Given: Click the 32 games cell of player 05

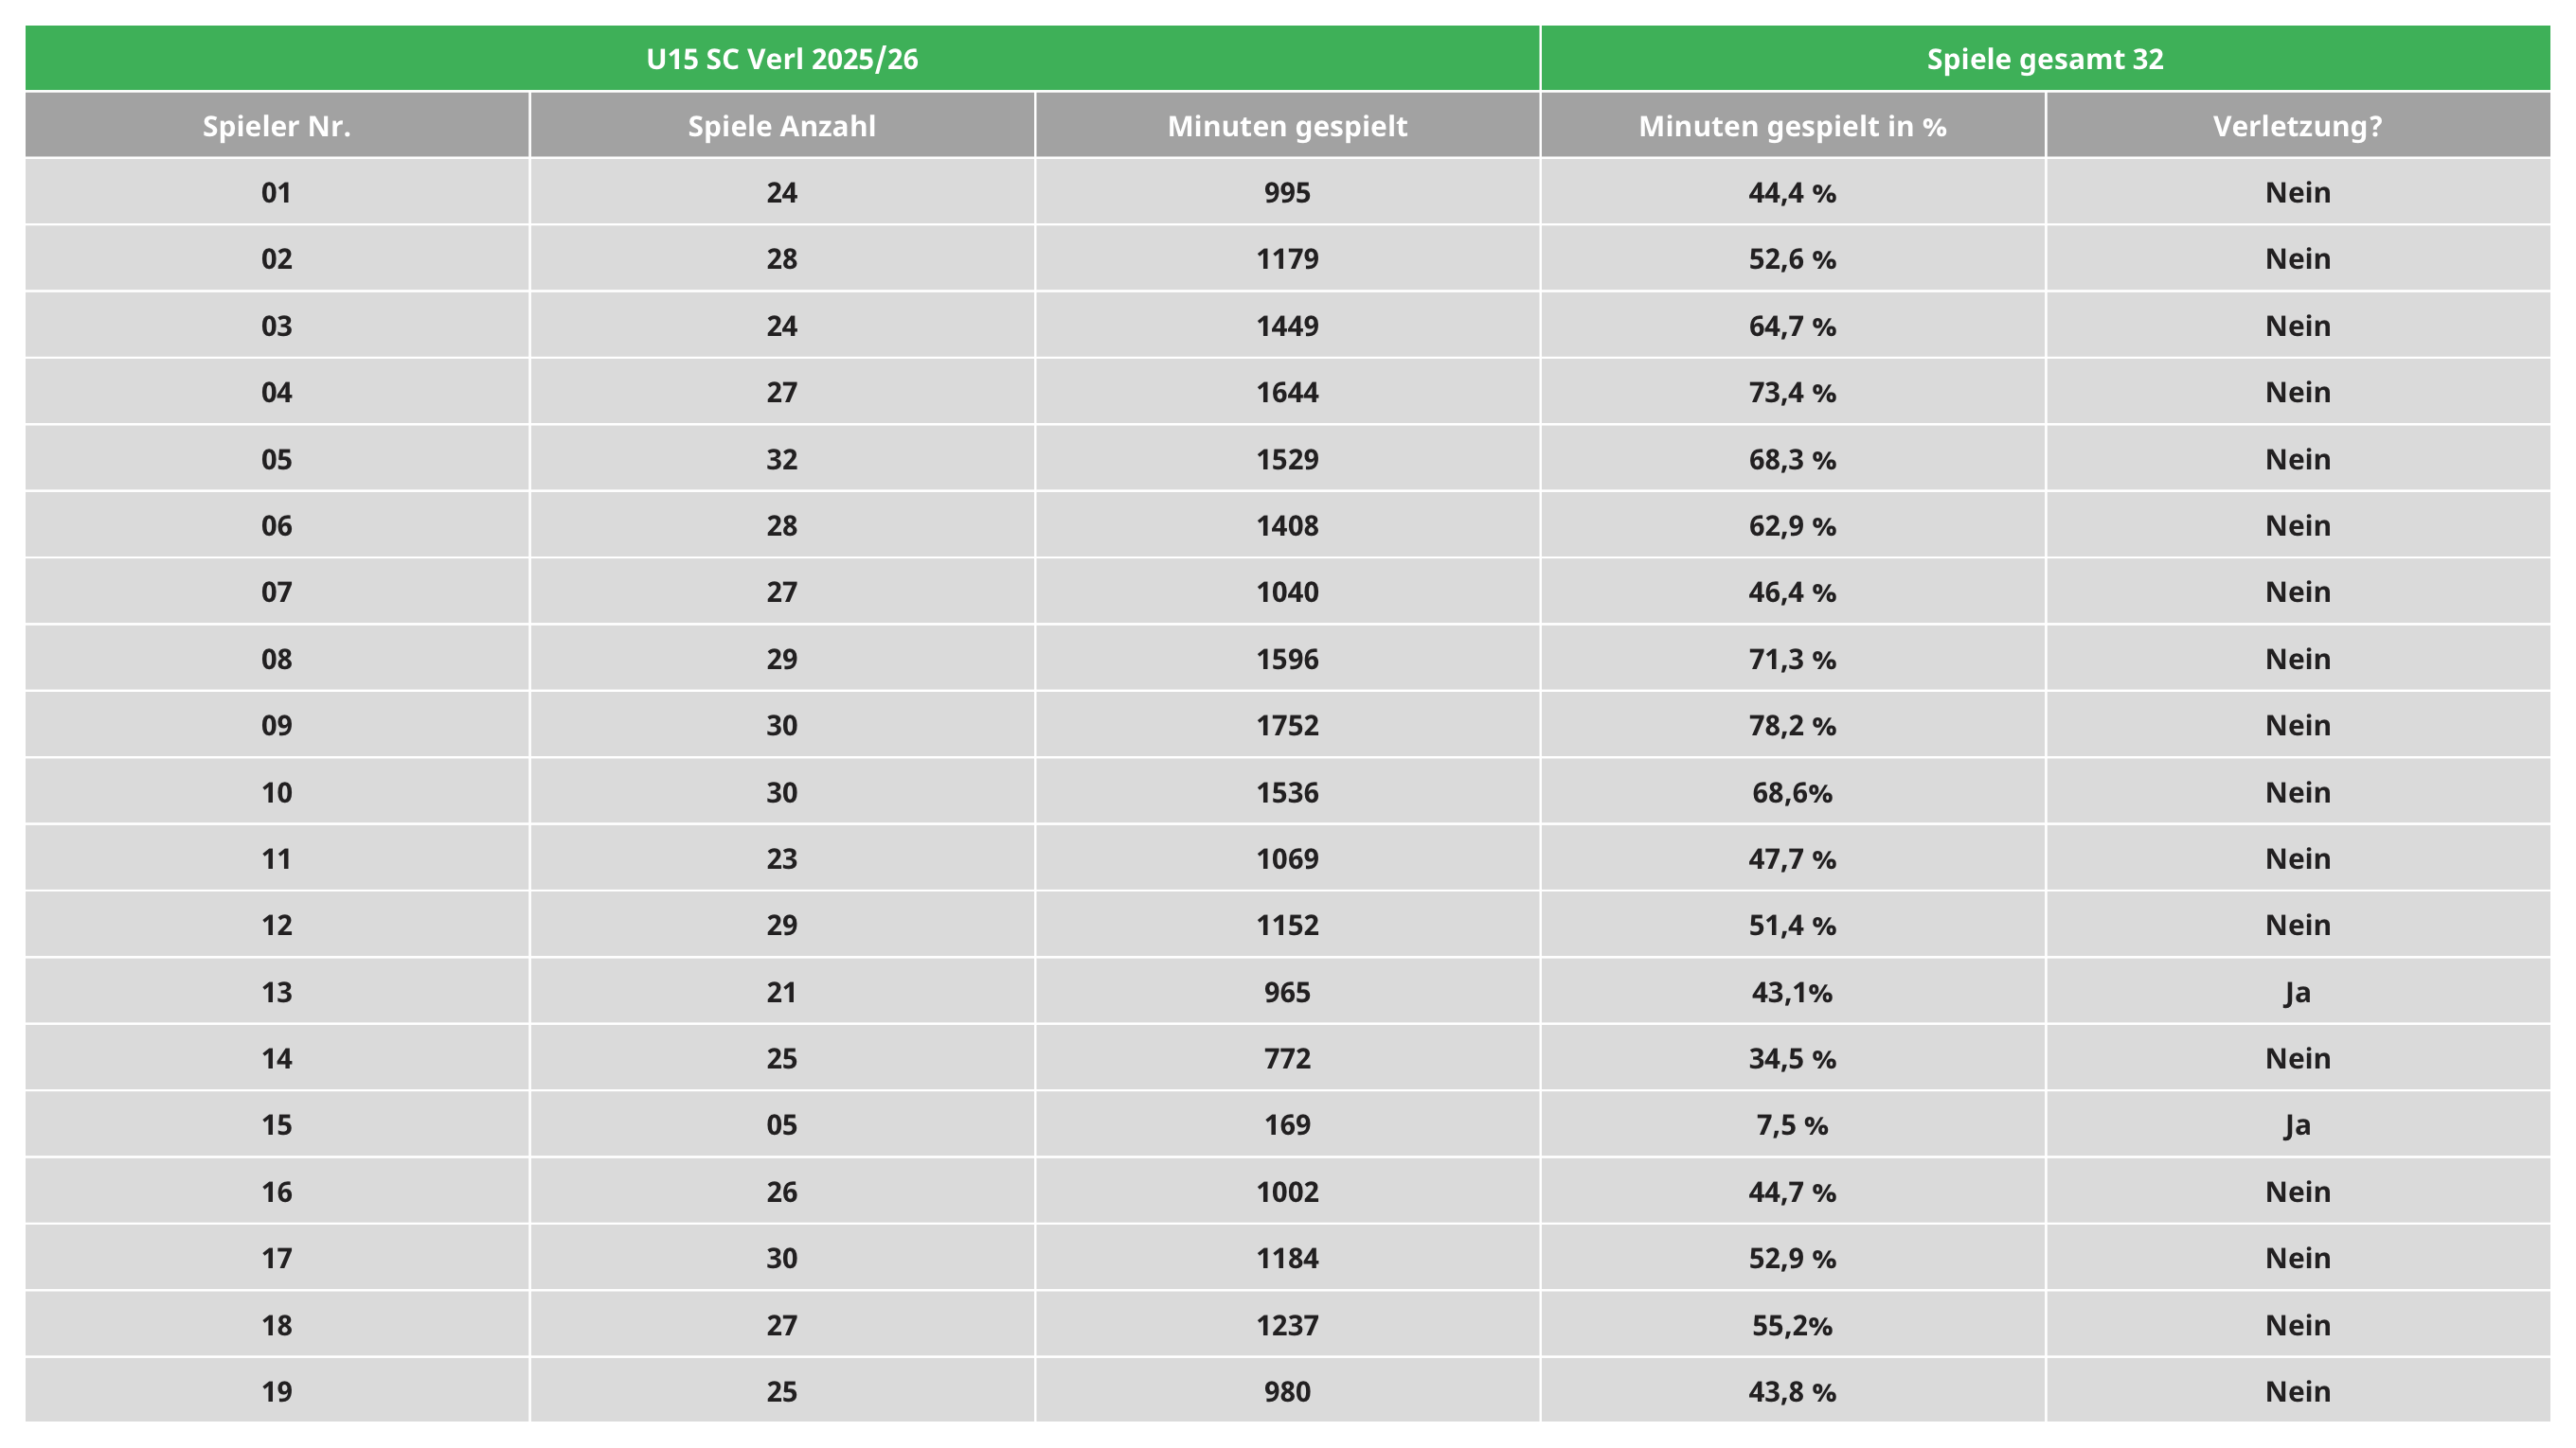Looking at the screenshot, I should coord(782,459).
